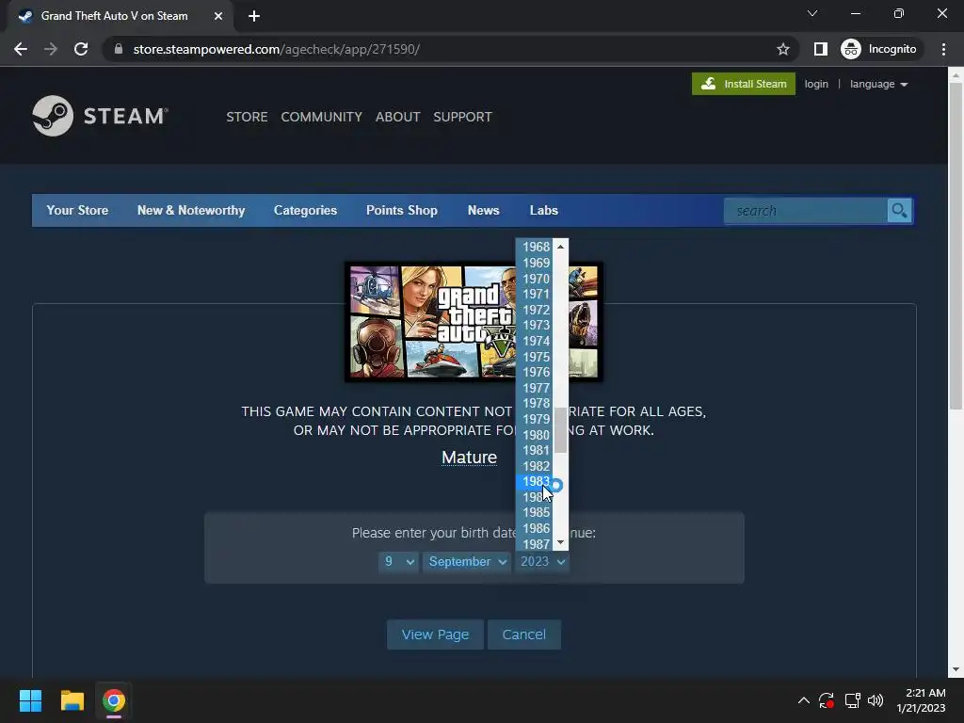Select 1970 in the year list
The height and width of the screenshot is (723, 964).
coord(535,279)
